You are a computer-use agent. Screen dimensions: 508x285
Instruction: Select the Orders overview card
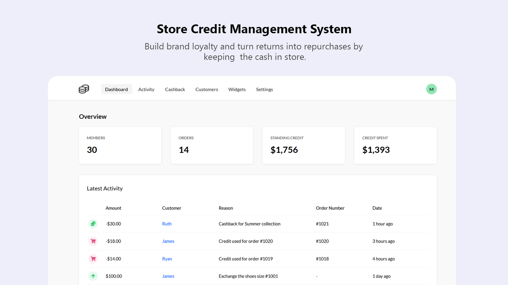point(212,145)
